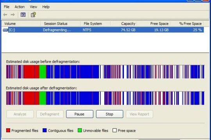Click the Forward arrow toolbar icon
Screen dimensions: 211x140
point(13,15)
